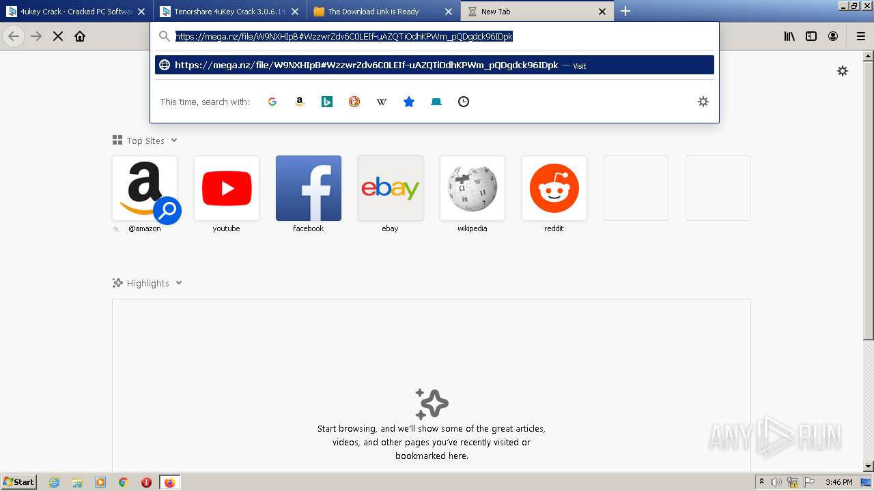Close The Download Link is Ready tab
The image size is (874, 491).
click(x=449, y=12)
